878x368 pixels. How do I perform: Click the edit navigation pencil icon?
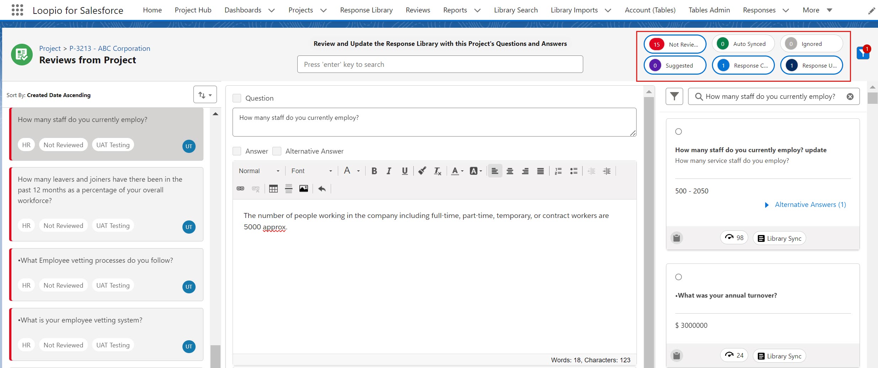871,11
